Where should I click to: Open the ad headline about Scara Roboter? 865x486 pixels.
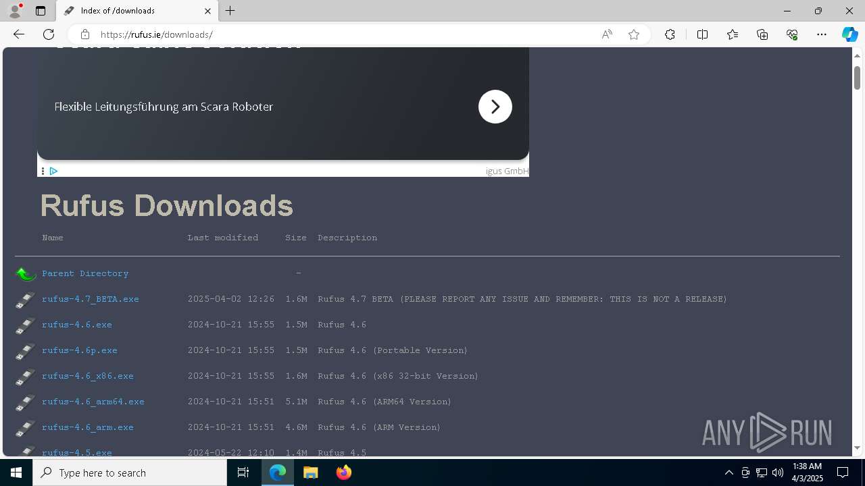tap(164, 107)
